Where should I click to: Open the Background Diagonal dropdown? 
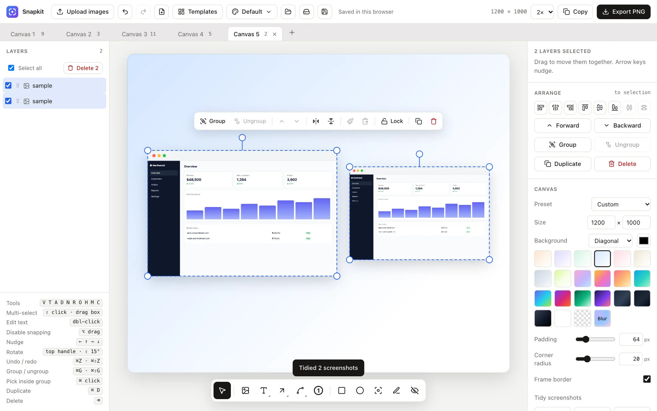pyautogui.click(x=610, y=241)
